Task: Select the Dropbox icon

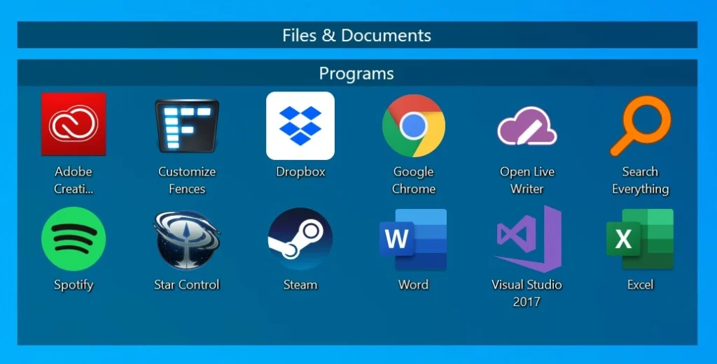Action: [300, 126]
